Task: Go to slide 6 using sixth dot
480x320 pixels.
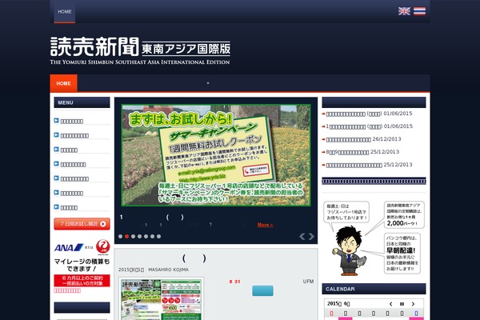Action: [153, 237]
